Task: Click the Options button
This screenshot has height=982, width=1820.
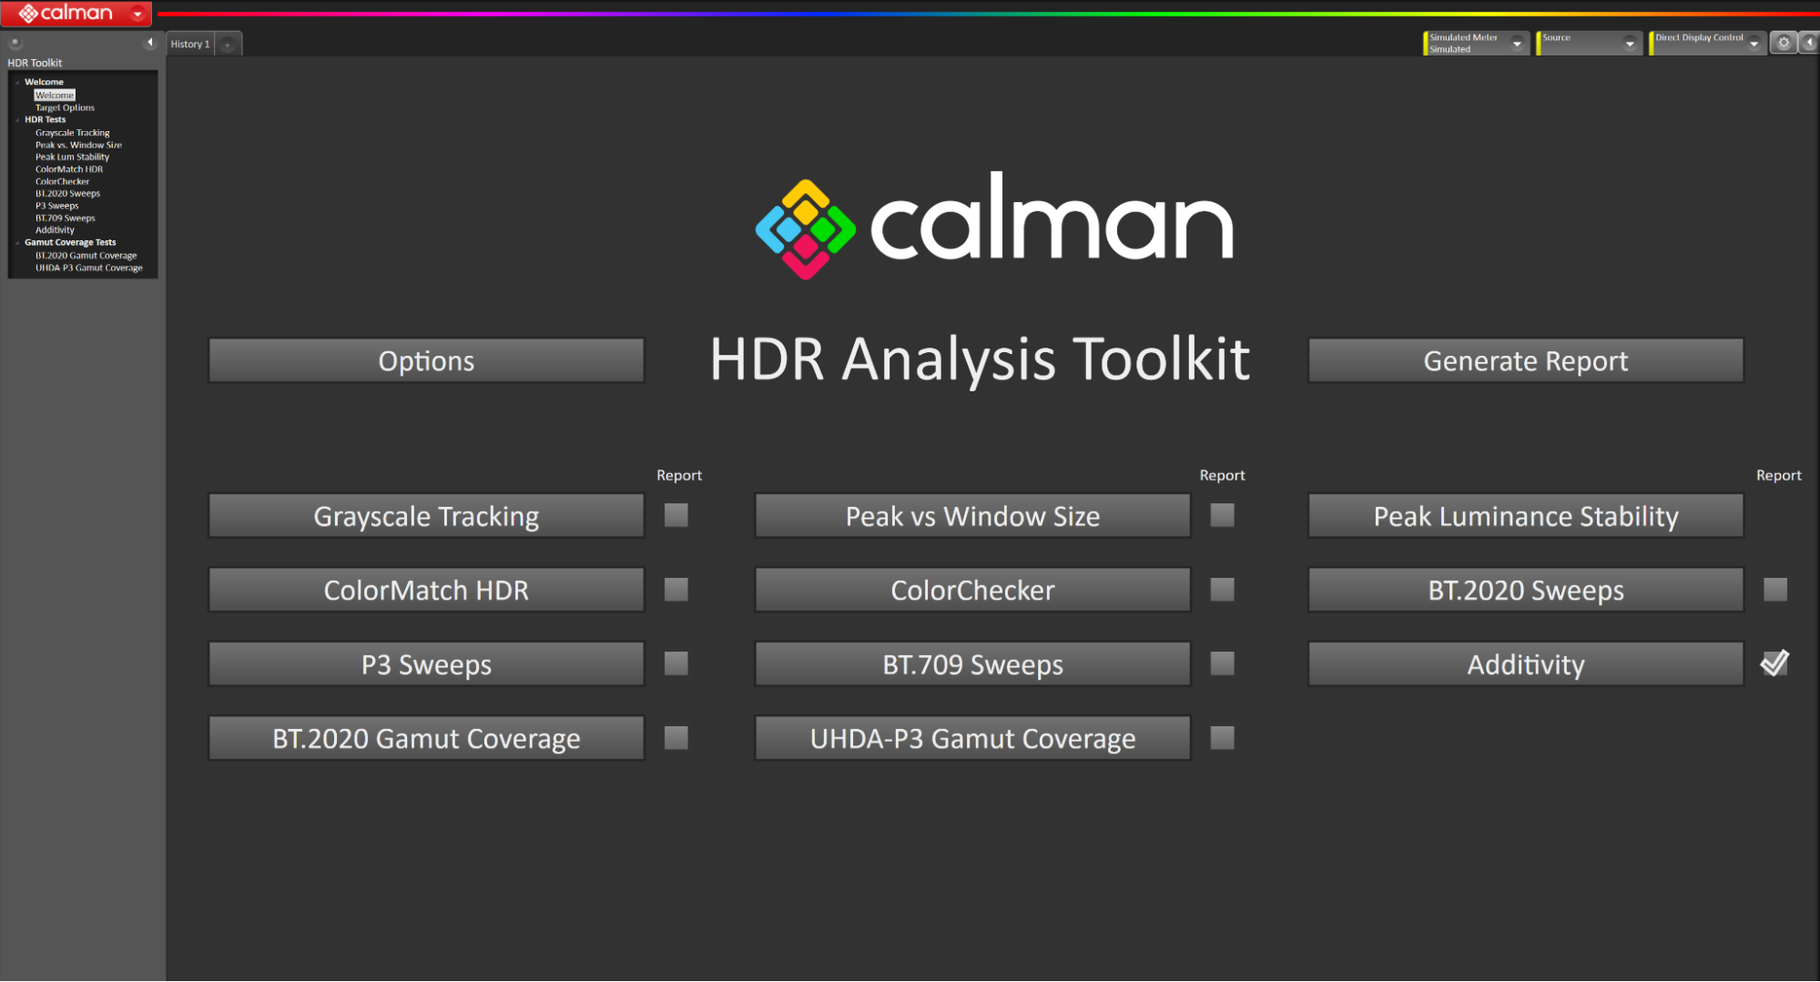Action: pos(426,361)
